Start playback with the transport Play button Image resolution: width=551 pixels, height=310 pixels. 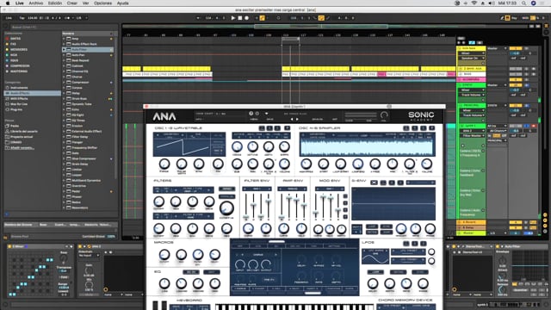(x=232, y=18)
